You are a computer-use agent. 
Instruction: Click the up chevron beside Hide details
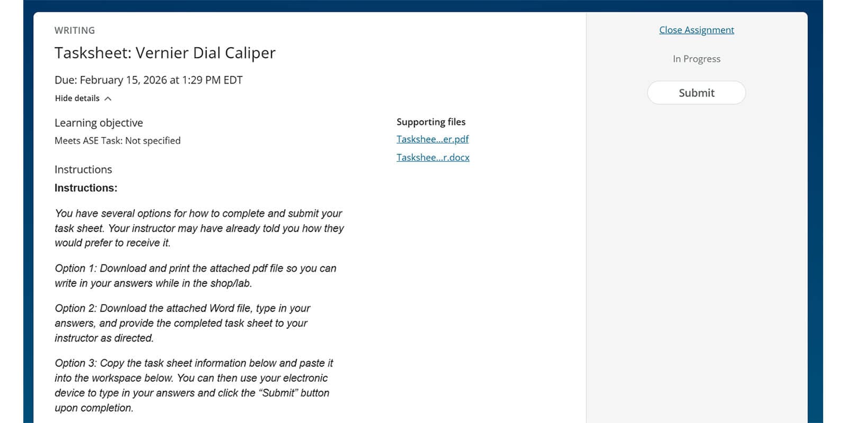[108, 99]
